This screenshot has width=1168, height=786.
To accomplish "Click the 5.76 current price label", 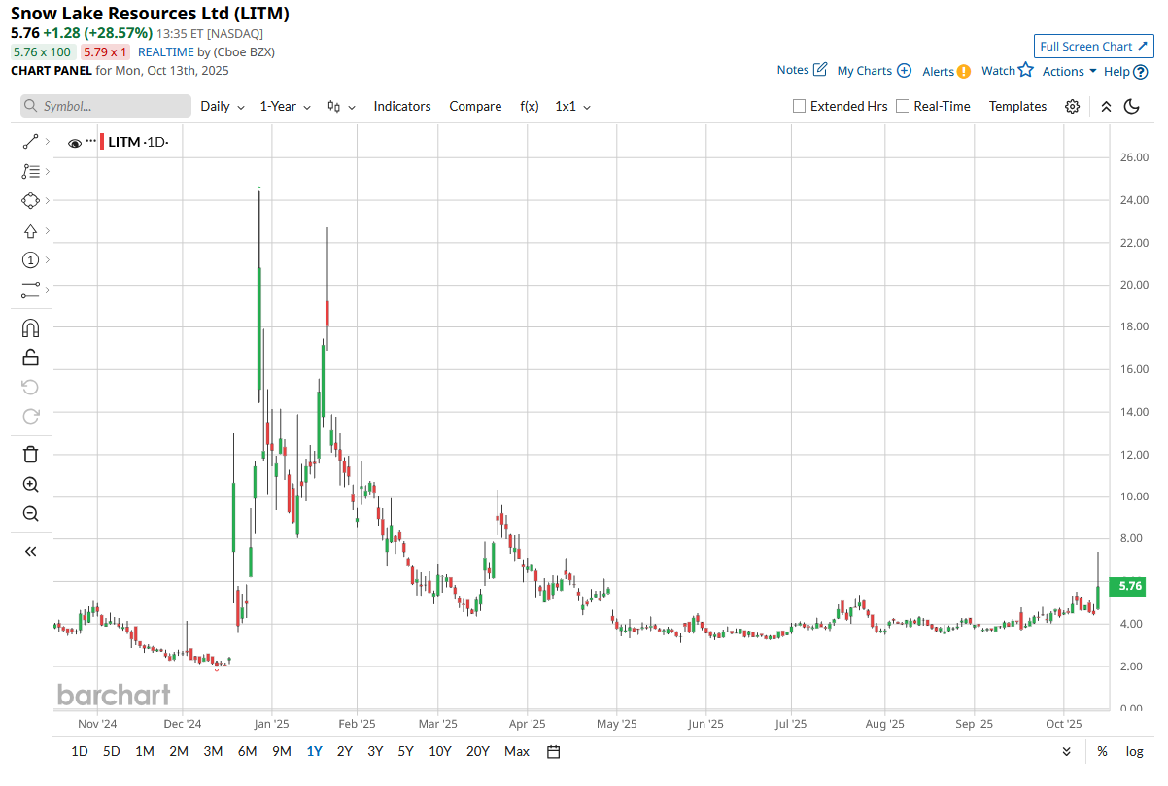I will coord(1128,586).
